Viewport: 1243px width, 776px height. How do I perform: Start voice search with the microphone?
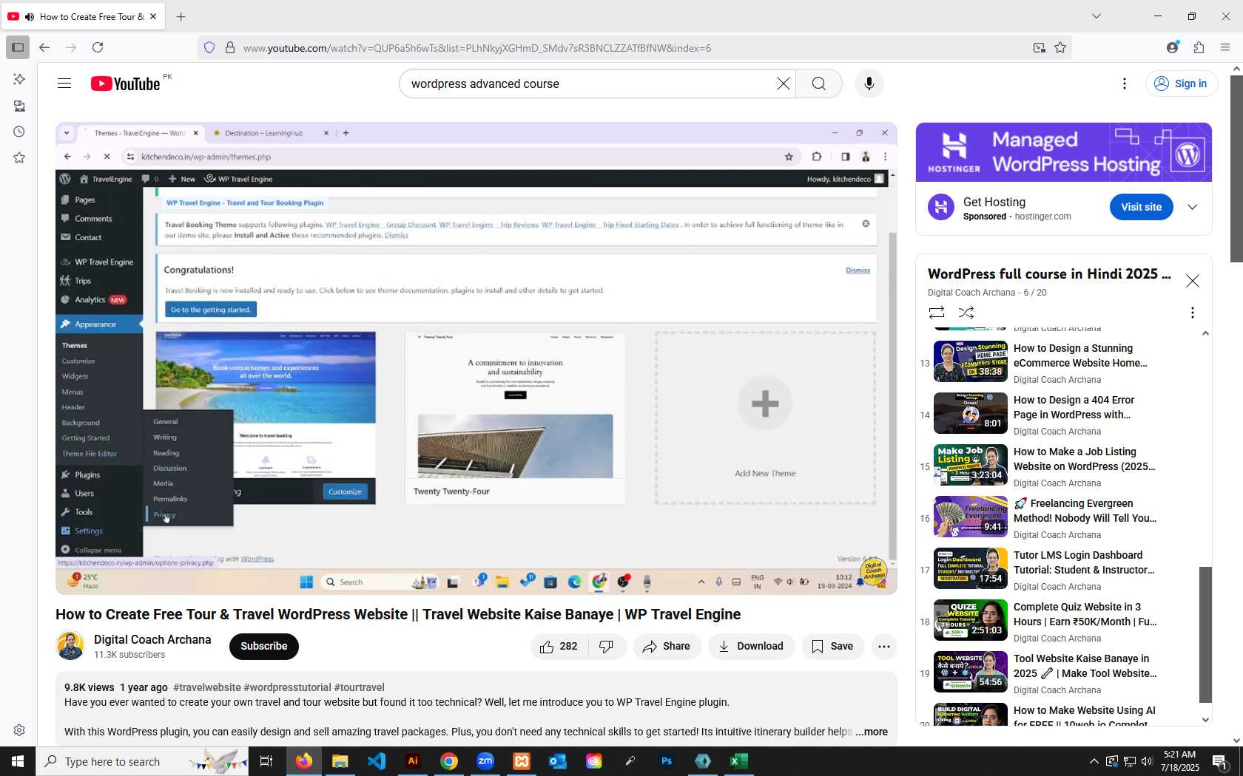pyautogui.click(x=869, y=84)
